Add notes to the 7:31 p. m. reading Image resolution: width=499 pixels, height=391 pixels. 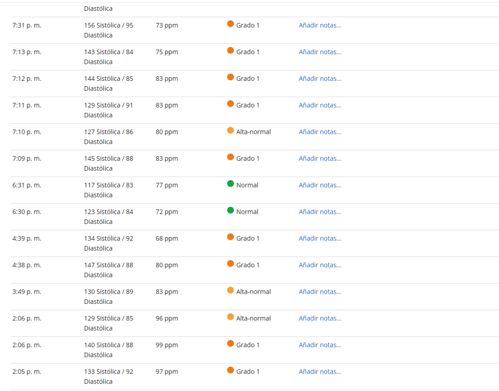click(x=320, y=25)
